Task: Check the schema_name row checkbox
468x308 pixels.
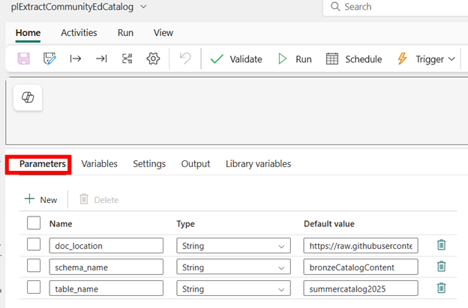Action: pyautogui.click(x=33, y=266)
